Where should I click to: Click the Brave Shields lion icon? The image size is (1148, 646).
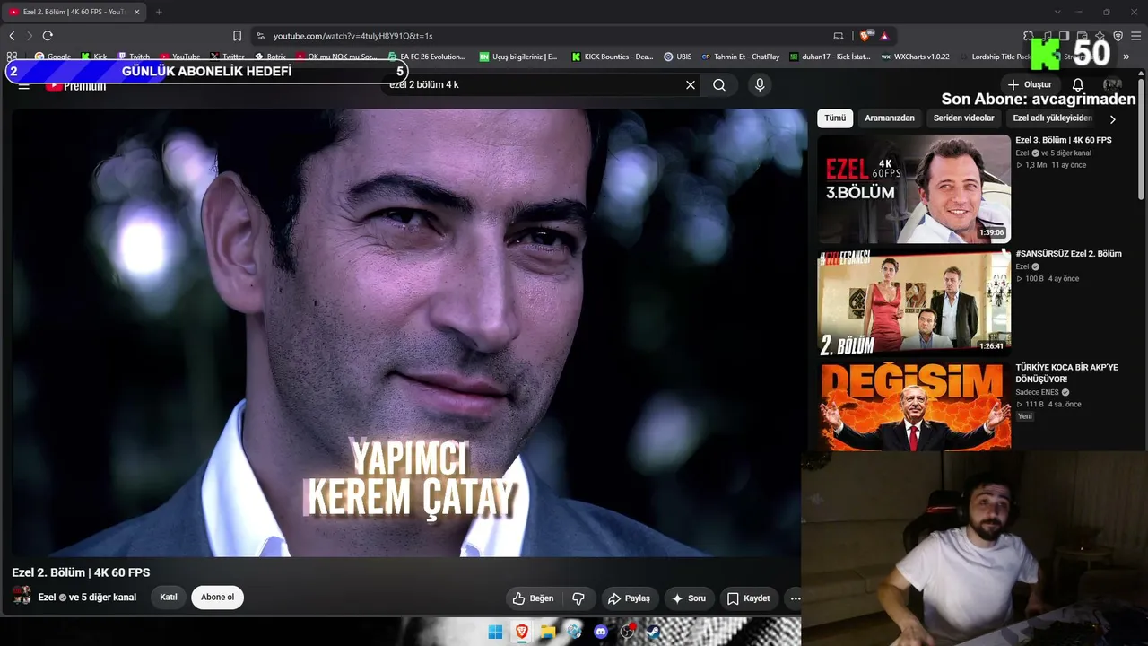[x=865, y=36]
